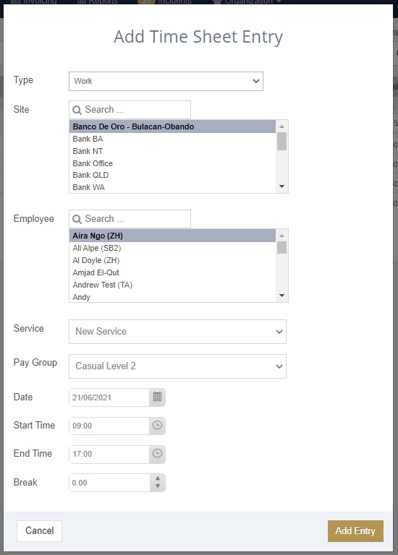This screenshot has width=398, height=555.
Task: Click the Start Time 09:00 field
Action: (x=109, y=426)
